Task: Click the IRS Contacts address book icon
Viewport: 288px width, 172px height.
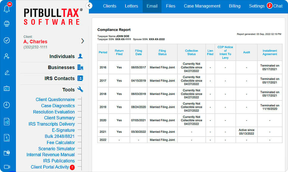Action: pos(80,78)
